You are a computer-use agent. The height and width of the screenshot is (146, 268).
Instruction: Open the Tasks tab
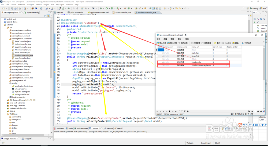click(69, 128)
